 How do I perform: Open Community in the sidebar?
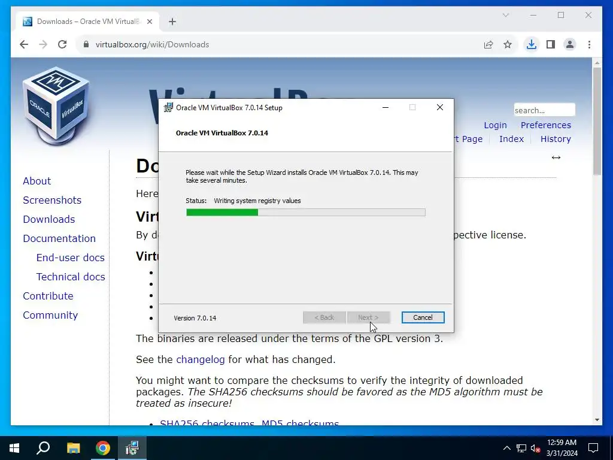[50, 315]
